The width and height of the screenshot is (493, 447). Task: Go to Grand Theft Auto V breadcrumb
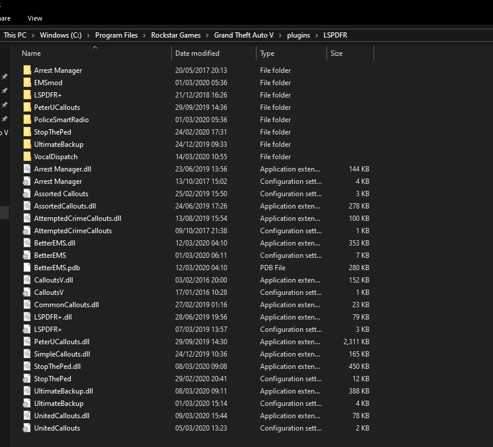coord(244,35)
